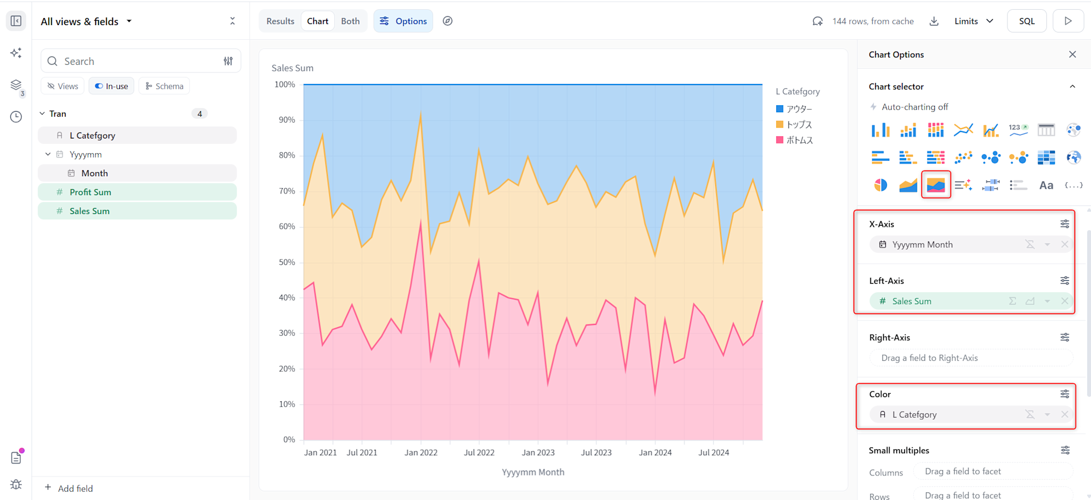The image size is (1091, 500).
Task: Toggle Auto-charting off setting
Action: click(909, 107)
